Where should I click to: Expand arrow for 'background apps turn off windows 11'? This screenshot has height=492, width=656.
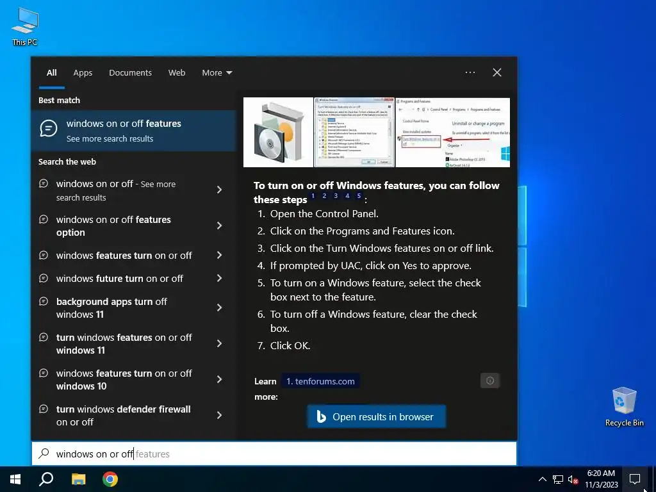[x=220, y=308]
